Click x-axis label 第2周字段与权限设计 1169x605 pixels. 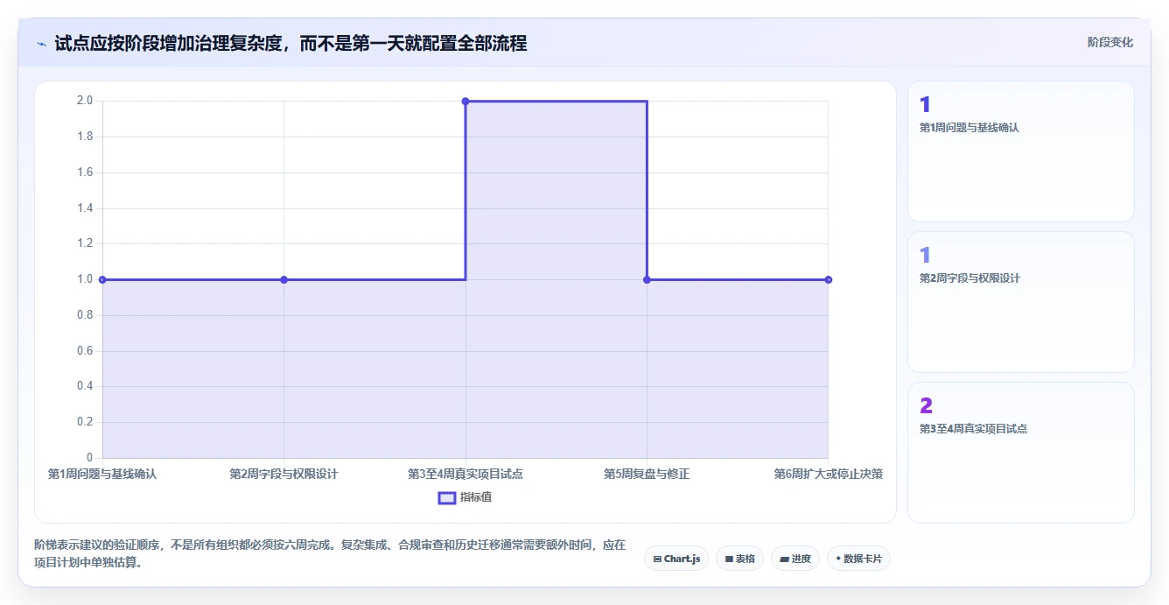283,474
